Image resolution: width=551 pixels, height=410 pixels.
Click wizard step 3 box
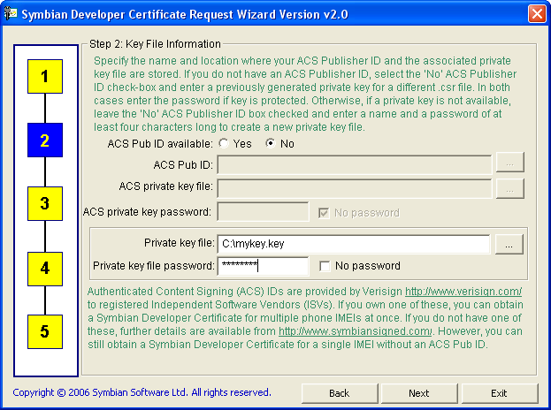click(x=45, y=203)
